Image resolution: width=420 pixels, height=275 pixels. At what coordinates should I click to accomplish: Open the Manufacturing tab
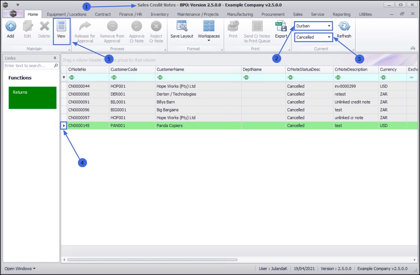(x=240, y=14)
